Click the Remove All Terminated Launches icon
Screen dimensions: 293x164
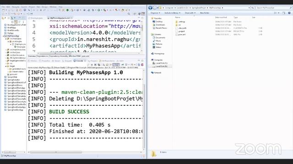tap(99, 65)
